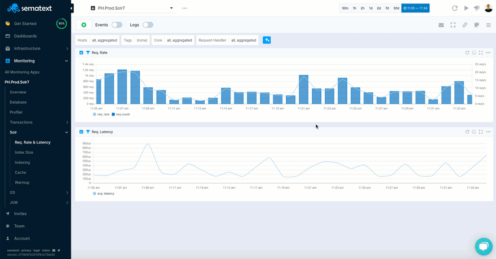Viewport: 496px width, 259px height.
Task: Click the filter funnel icon on Req. Latency
Action: coord(88,132)
